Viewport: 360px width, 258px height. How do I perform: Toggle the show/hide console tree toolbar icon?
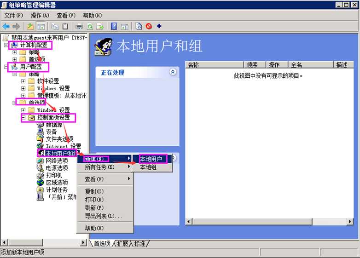pos(41,27)
